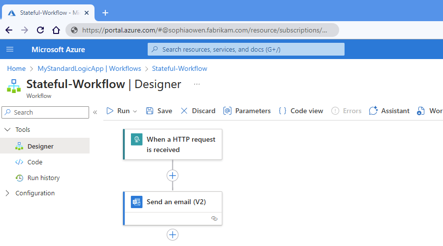Click the Discard X icon
This screenshot has height=246, width=443.
pos(184,111)
